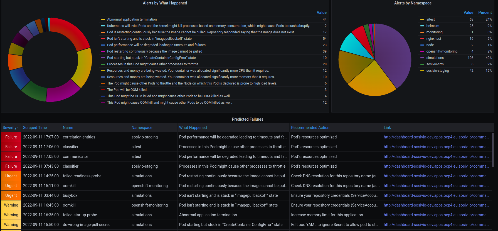
Task: Sort Namespace legend by Percent header
Action: pos(485,13)
